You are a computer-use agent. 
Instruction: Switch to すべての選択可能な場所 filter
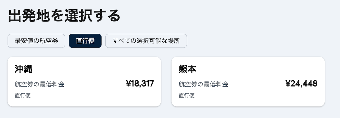[146, 41]
